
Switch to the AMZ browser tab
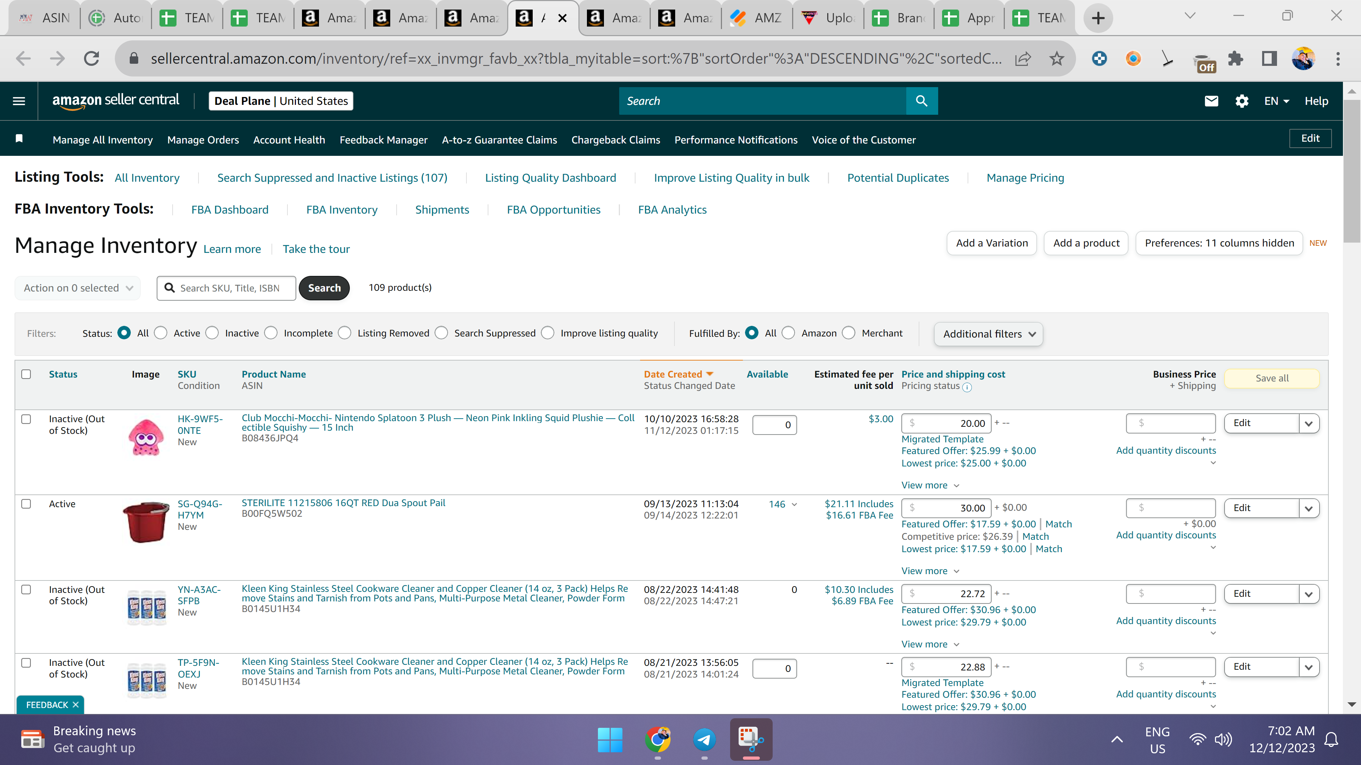click(x=757, y=18)
